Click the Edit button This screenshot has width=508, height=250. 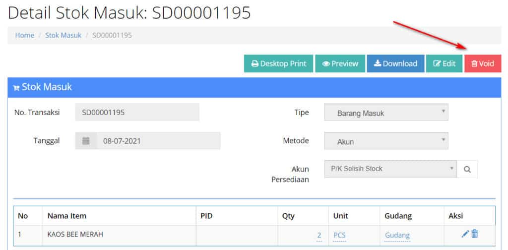[444, 63]
